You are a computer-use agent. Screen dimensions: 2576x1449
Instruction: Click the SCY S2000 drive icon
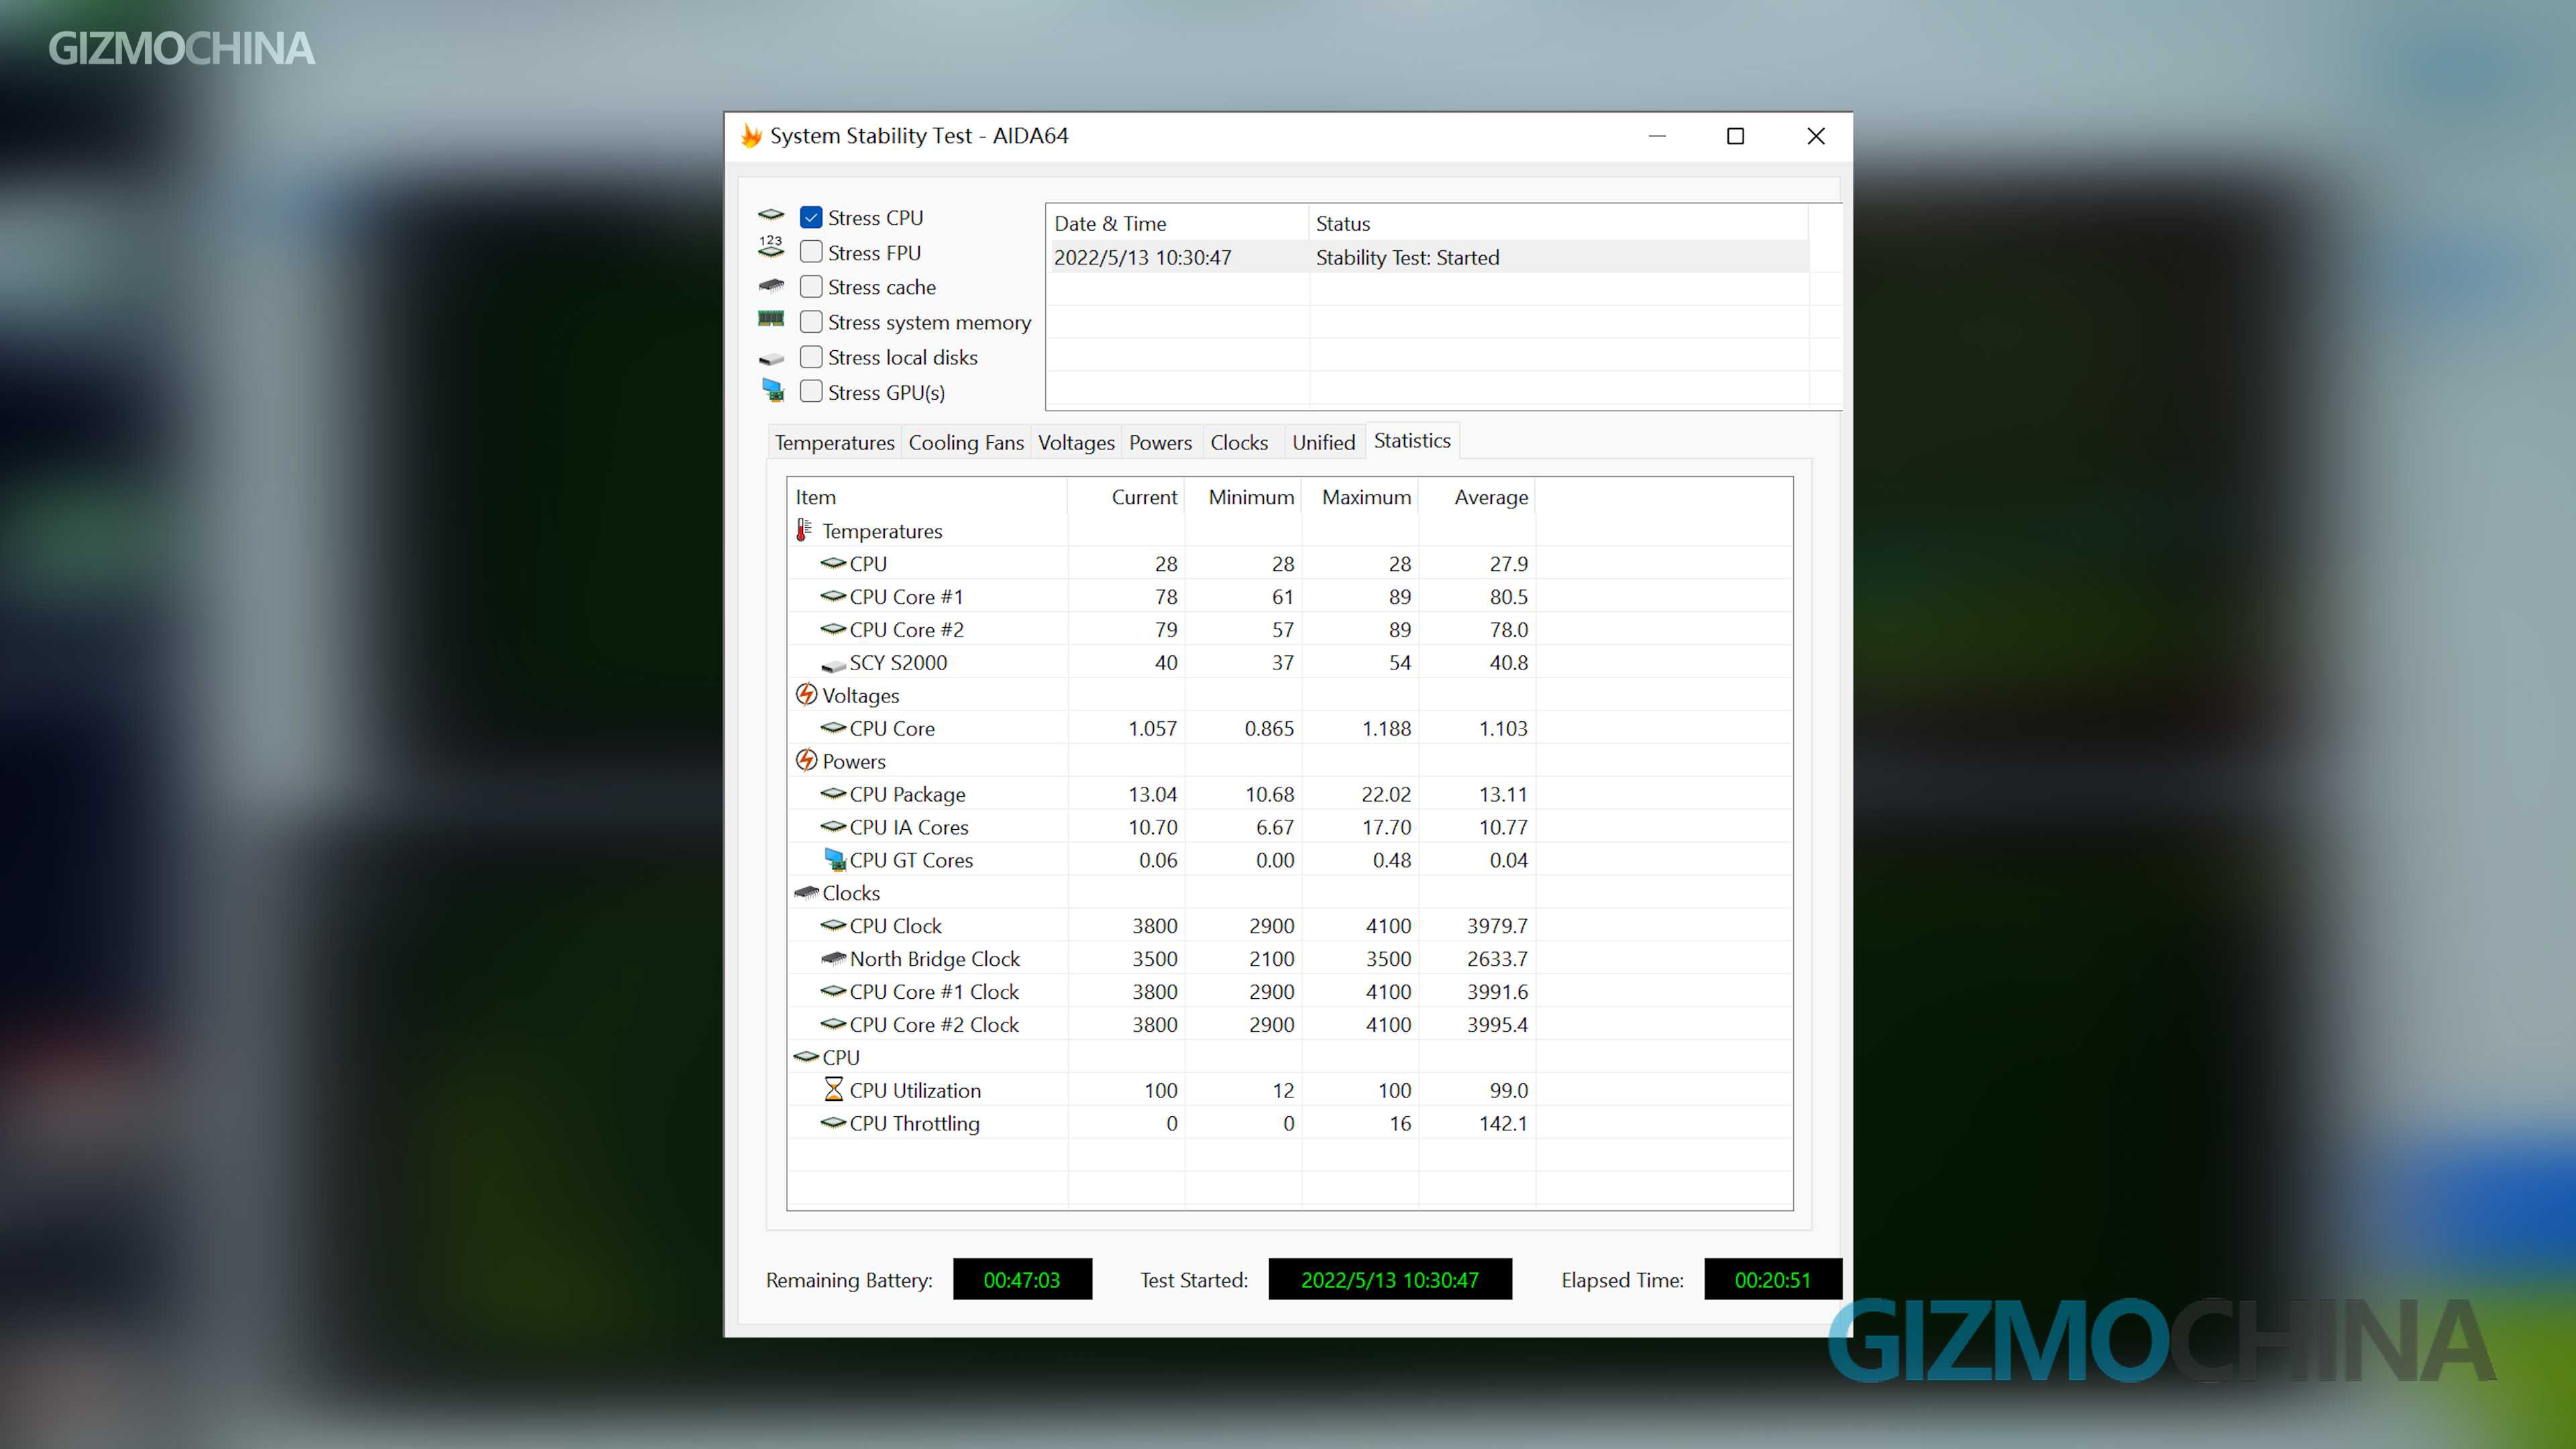pos(833,664)
